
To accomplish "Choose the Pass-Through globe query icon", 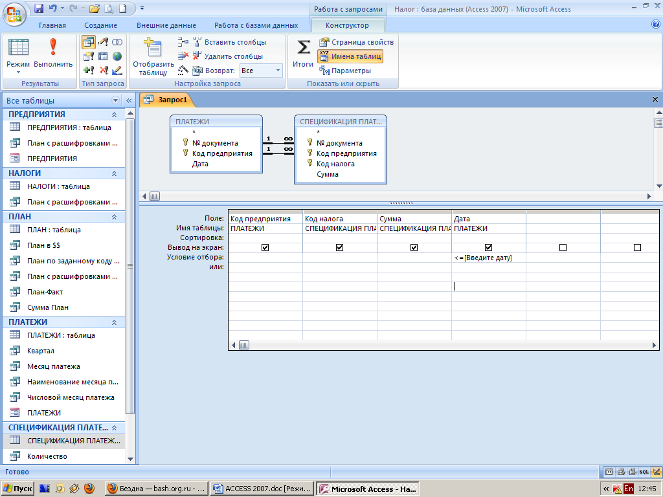I will (117, 56).
